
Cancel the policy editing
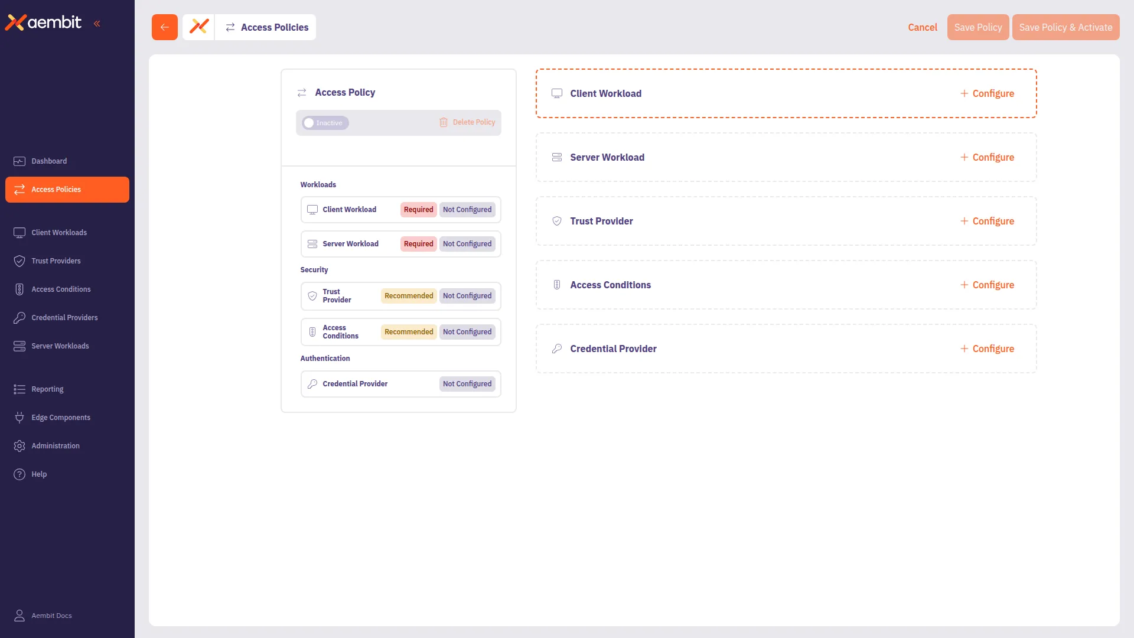[923, 27]
